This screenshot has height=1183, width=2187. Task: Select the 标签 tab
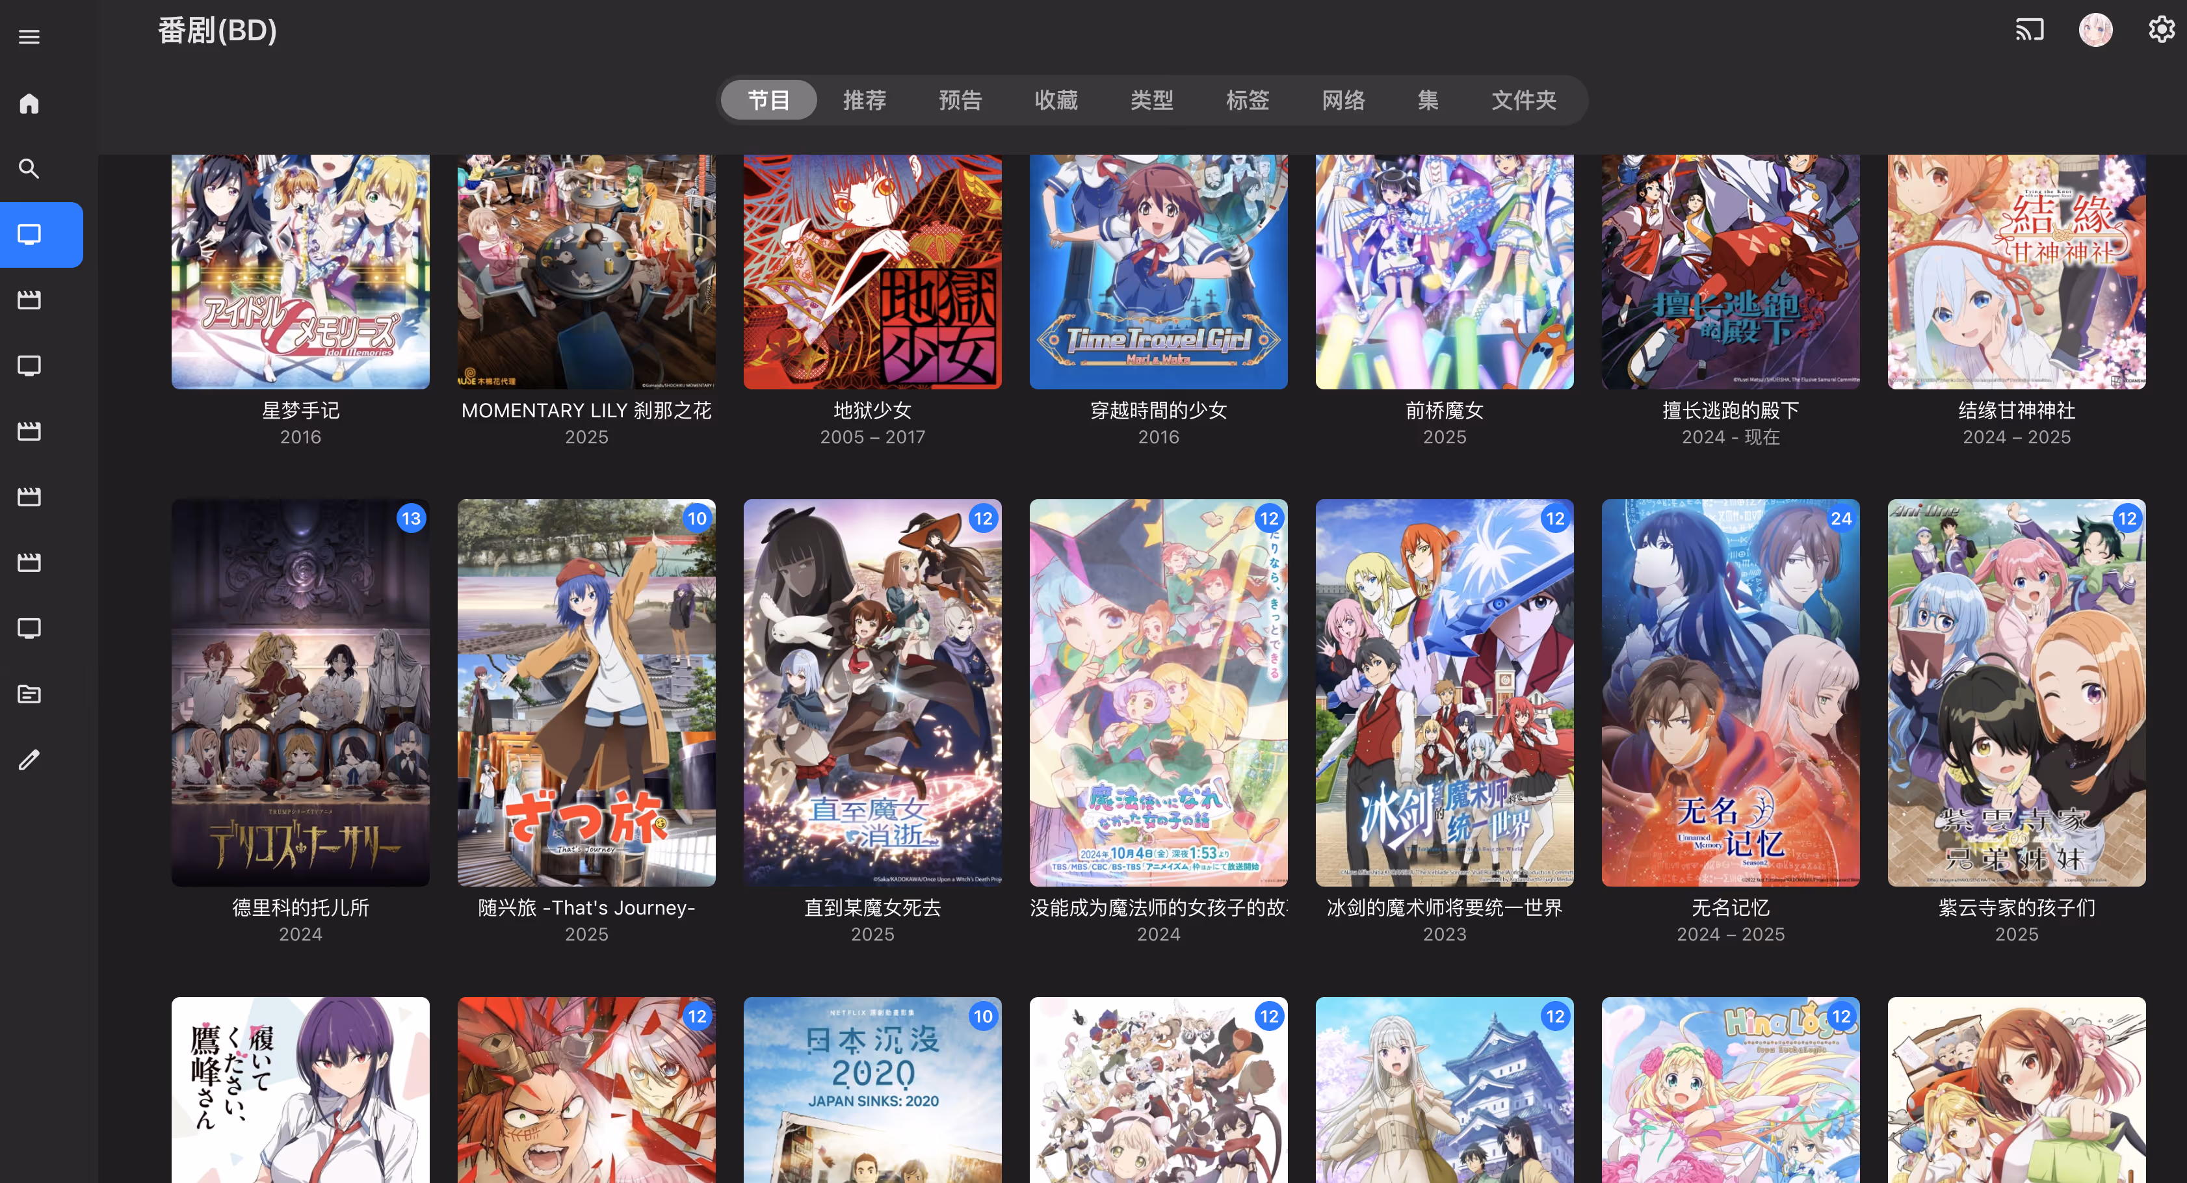[1247, 100]
